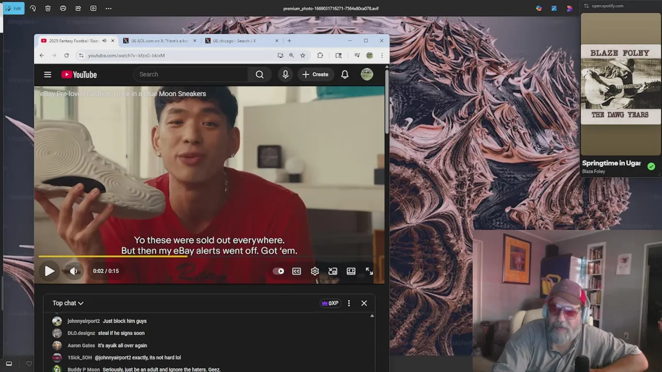The image size is (662, 372).
Task: Go to YouTube home via logo
Action: 79,74
